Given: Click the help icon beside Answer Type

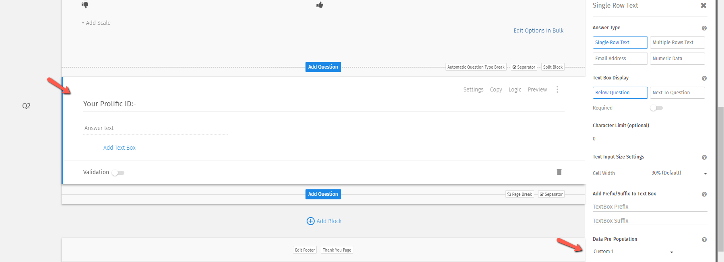Looking at the screenshot, I should point(704,28).
